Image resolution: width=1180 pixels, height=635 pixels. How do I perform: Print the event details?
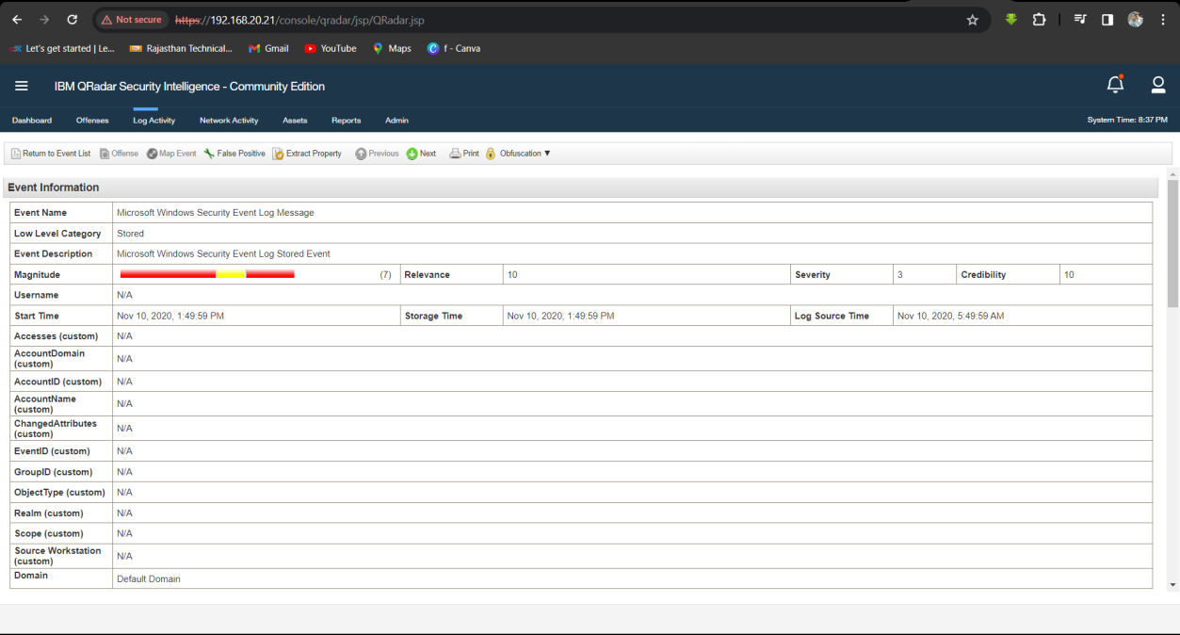pos(464,154)
